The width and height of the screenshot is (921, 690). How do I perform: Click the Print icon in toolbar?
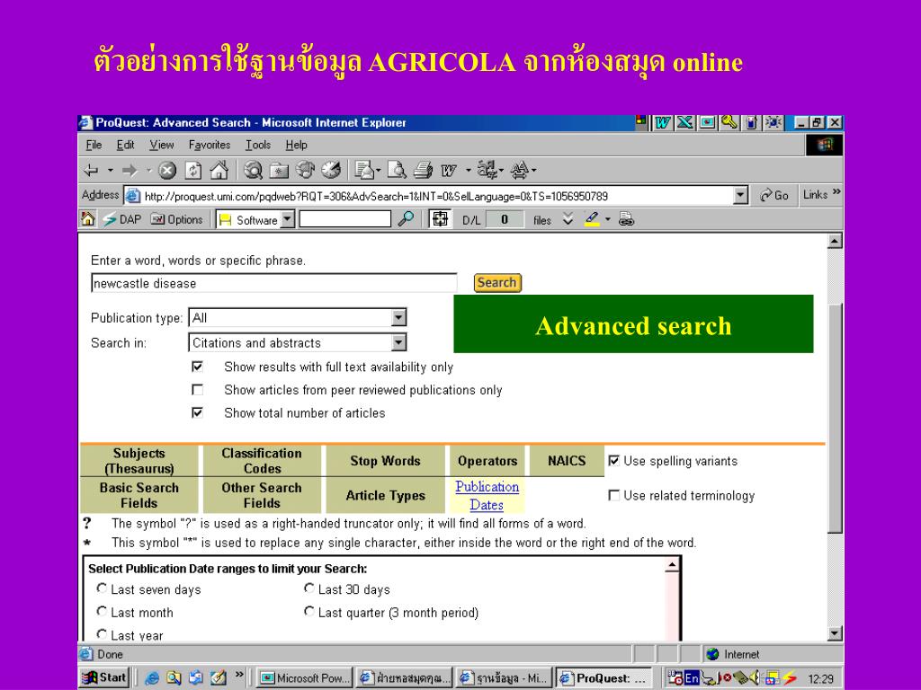[423, 170]
